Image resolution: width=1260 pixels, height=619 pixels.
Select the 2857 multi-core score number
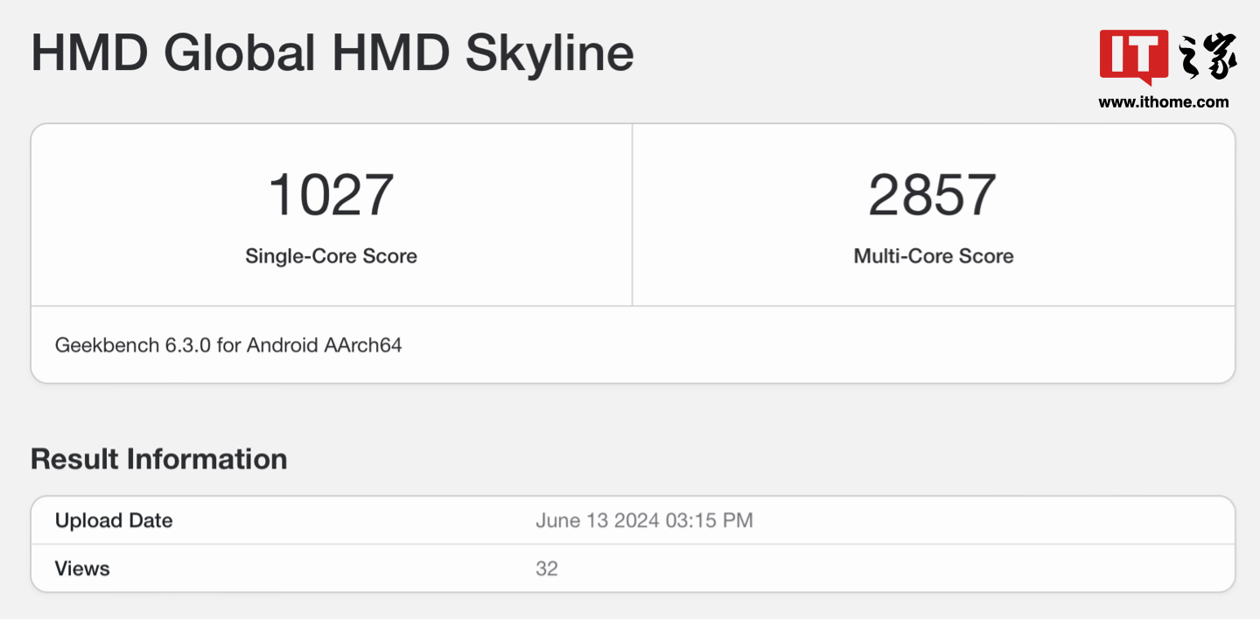tap(933, 195)
